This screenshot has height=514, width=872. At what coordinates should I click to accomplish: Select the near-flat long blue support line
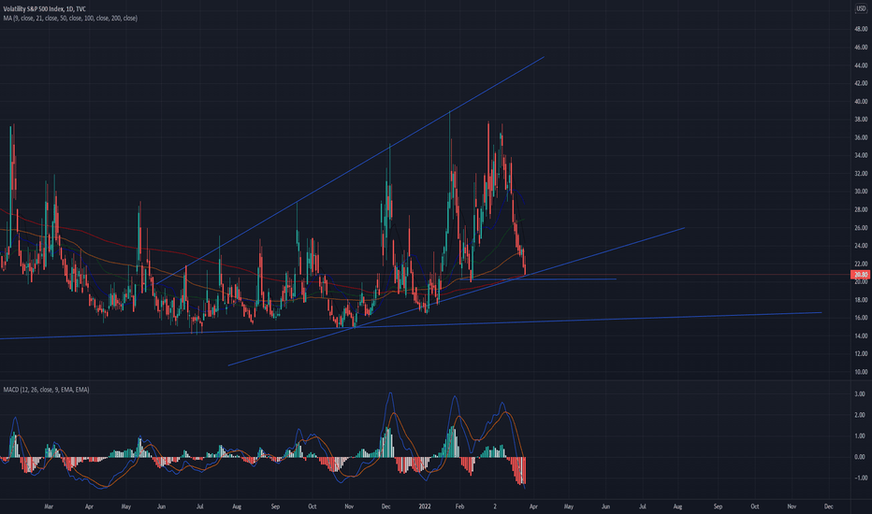411,325
